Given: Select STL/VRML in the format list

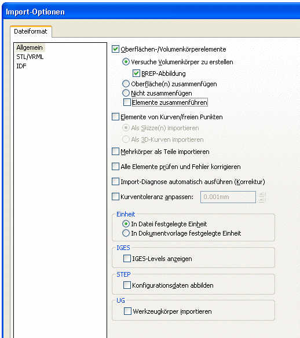Looking at the screenshot, I should pyautogui.click(x=30, y=57).
